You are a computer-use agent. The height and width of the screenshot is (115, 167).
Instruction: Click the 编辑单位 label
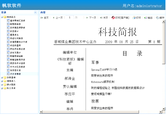click(x=70, y=52)
